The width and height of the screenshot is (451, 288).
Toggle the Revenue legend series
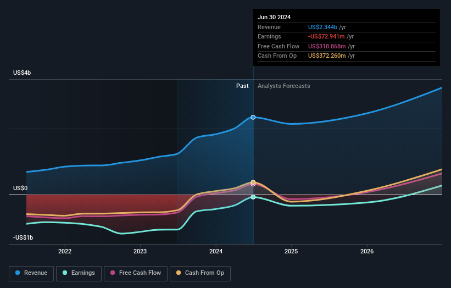coord(31,273)
